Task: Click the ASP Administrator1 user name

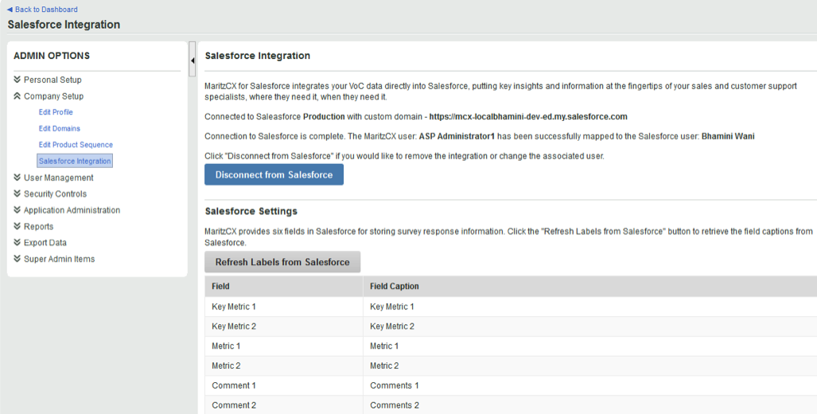Action: tap(457, 137)
